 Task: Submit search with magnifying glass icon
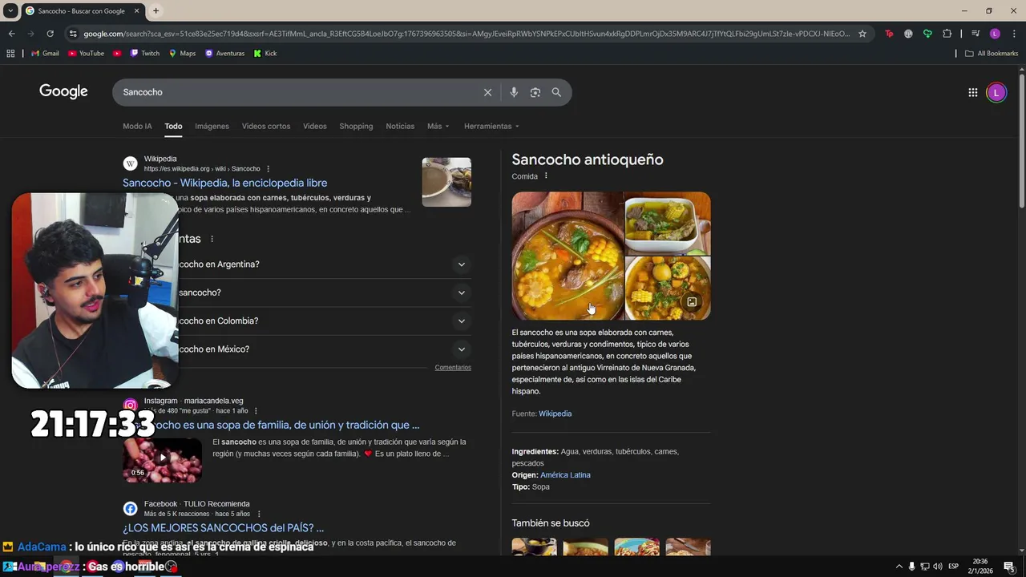coord(556,92)
